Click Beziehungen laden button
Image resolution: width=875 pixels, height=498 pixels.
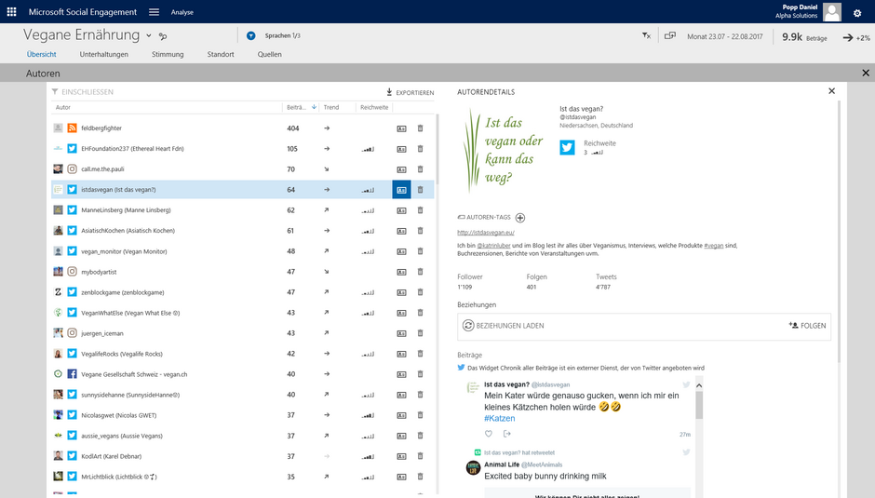[504, 326]
